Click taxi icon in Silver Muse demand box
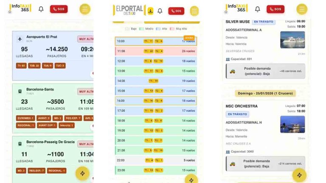 click(233, 71)
